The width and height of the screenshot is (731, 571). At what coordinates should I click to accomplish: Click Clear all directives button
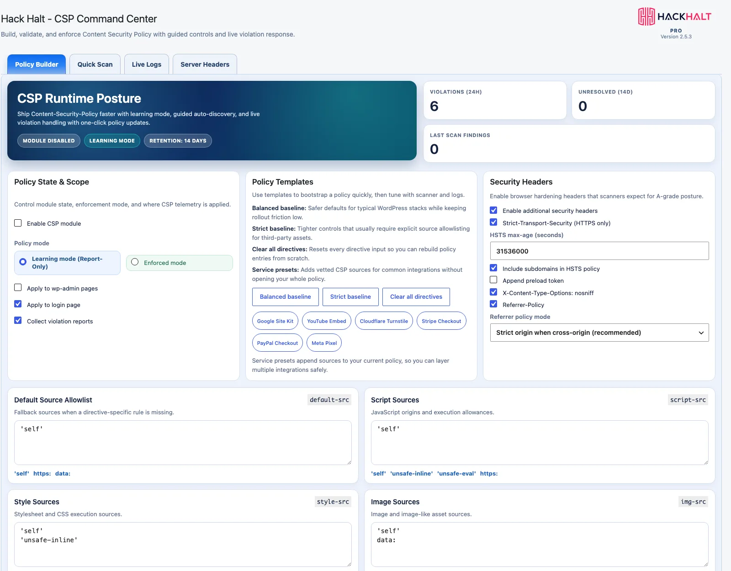pyautogui.click(x=416, y=297)
